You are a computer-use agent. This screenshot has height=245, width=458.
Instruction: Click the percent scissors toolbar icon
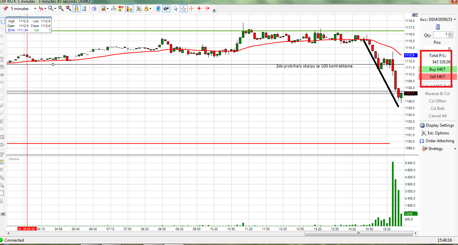pos(139,8)
